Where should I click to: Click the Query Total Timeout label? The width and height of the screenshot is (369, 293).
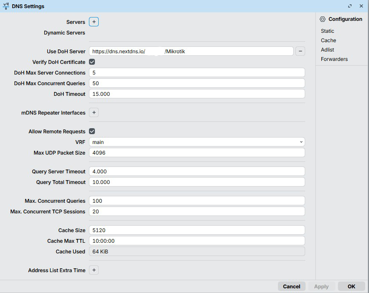coord(61,182)
